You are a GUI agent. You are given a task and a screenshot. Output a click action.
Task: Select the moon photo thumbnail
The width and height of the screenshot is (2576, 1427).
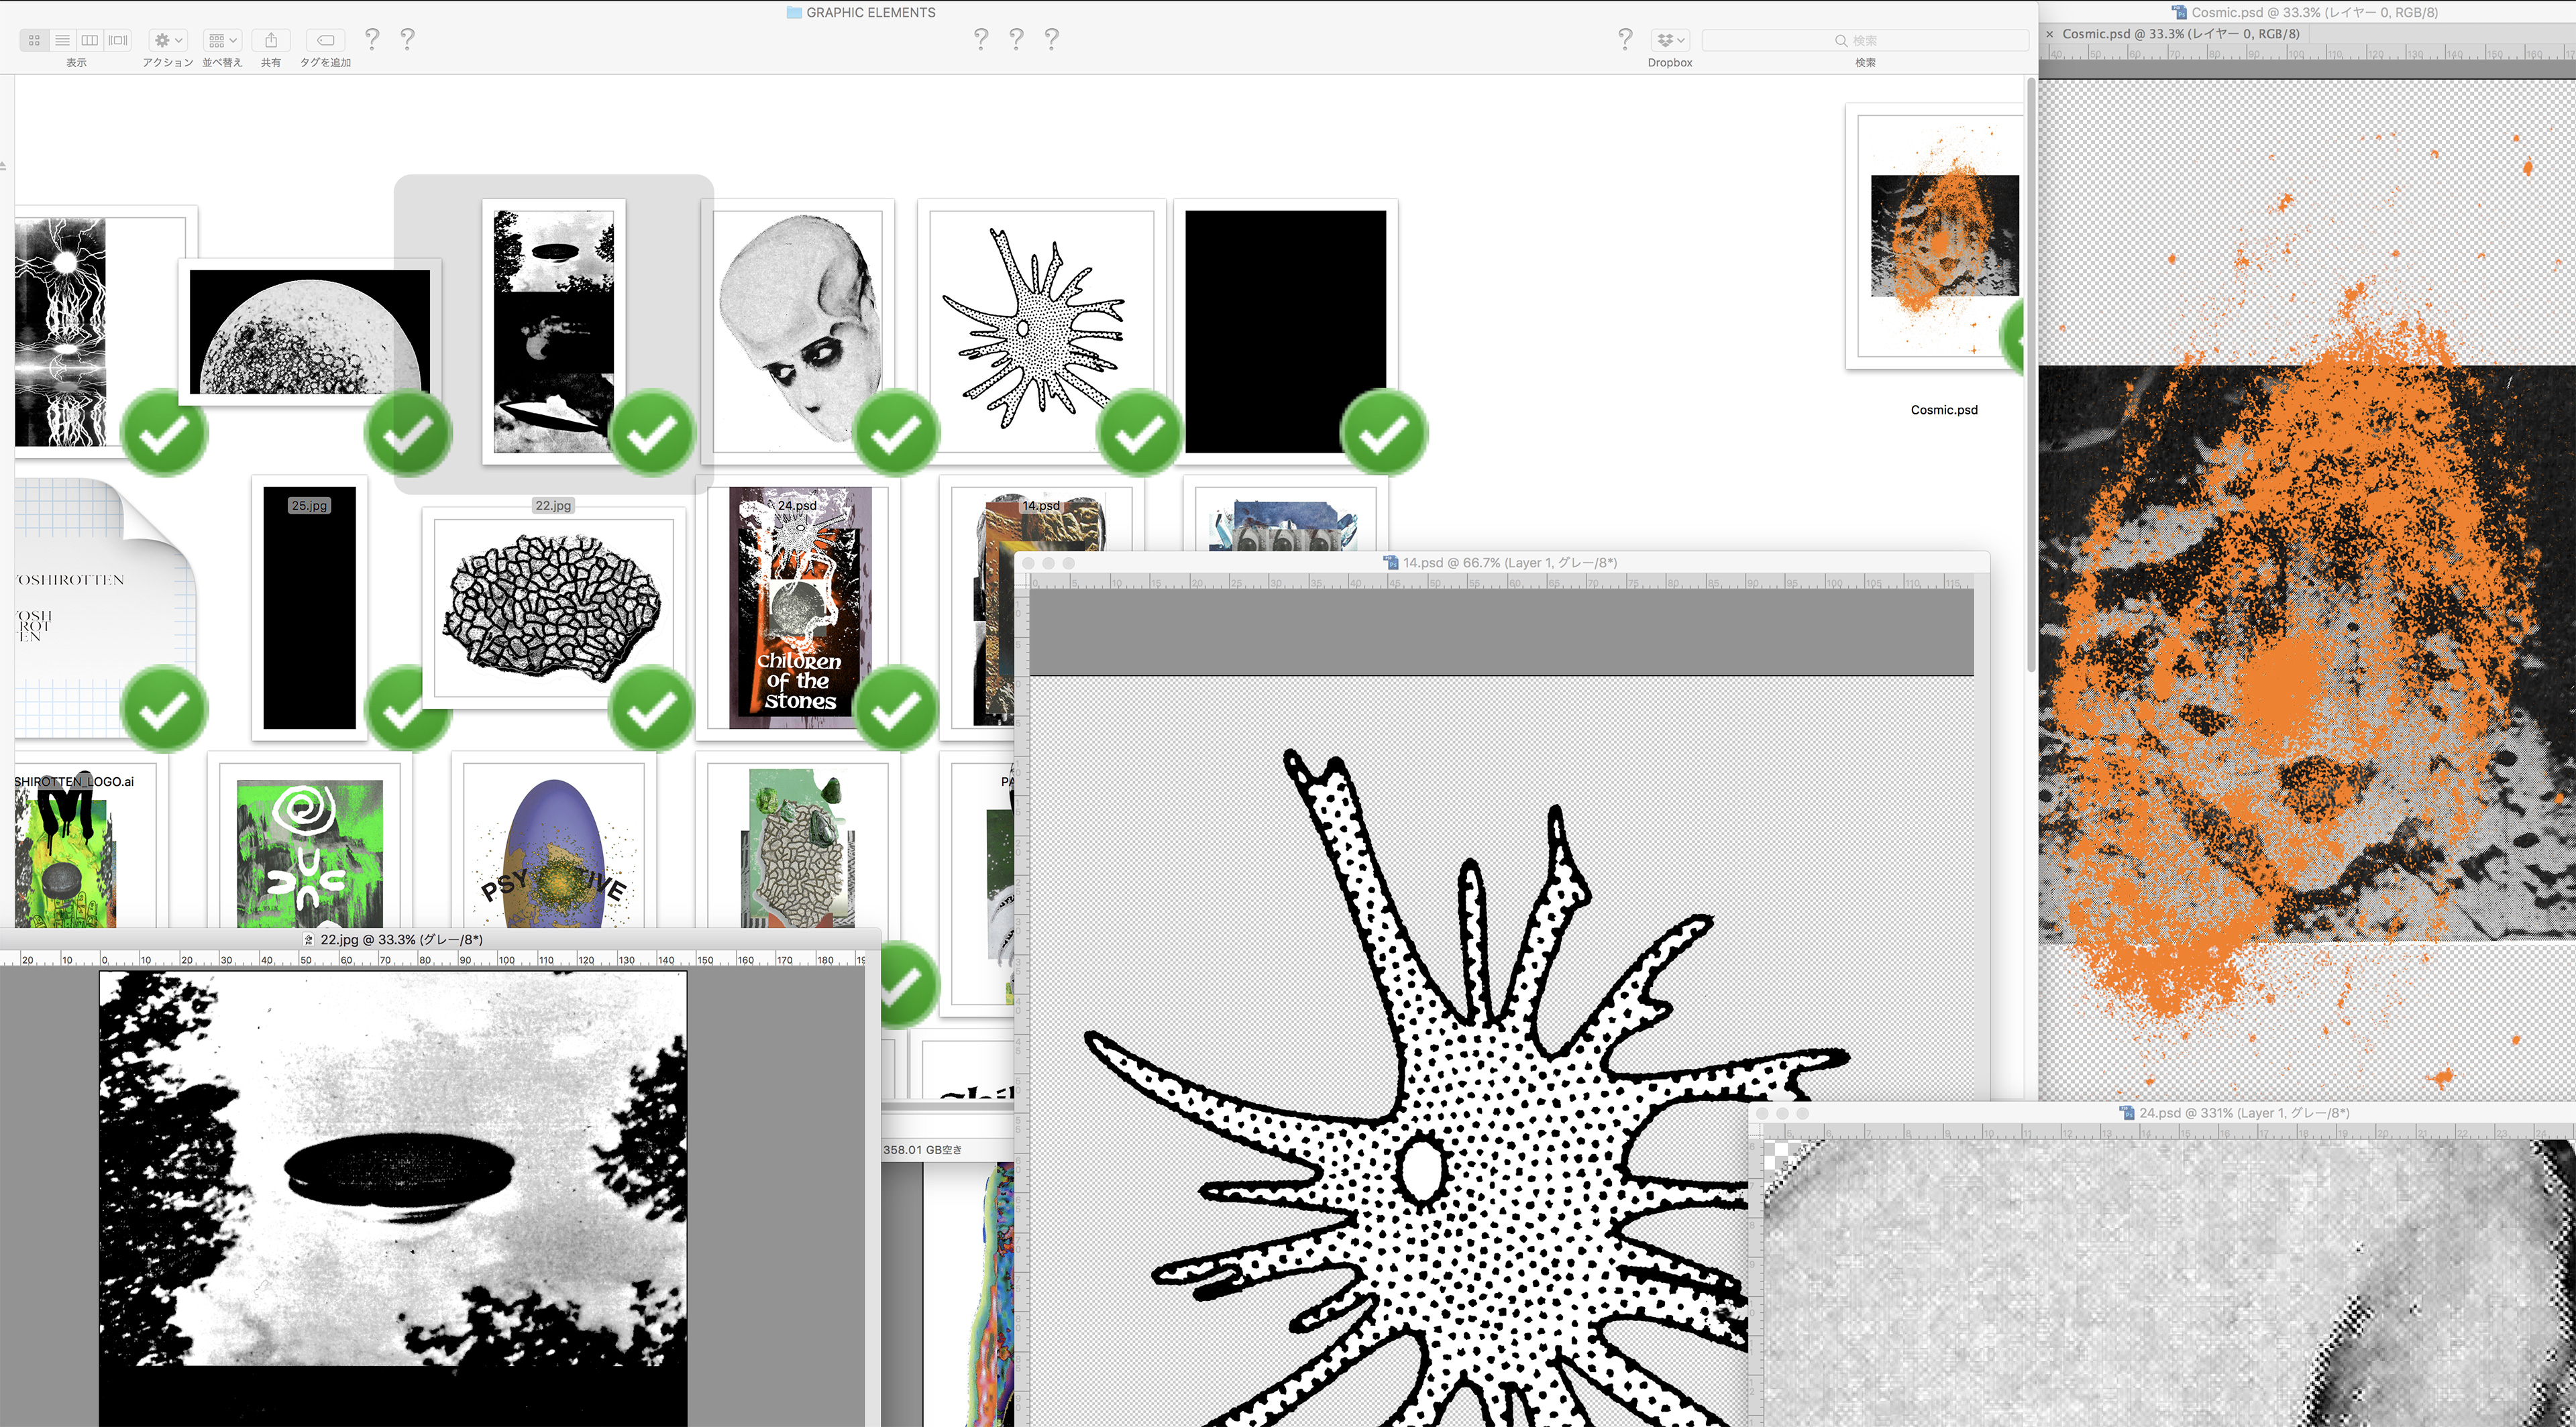[x=309, y=332]
